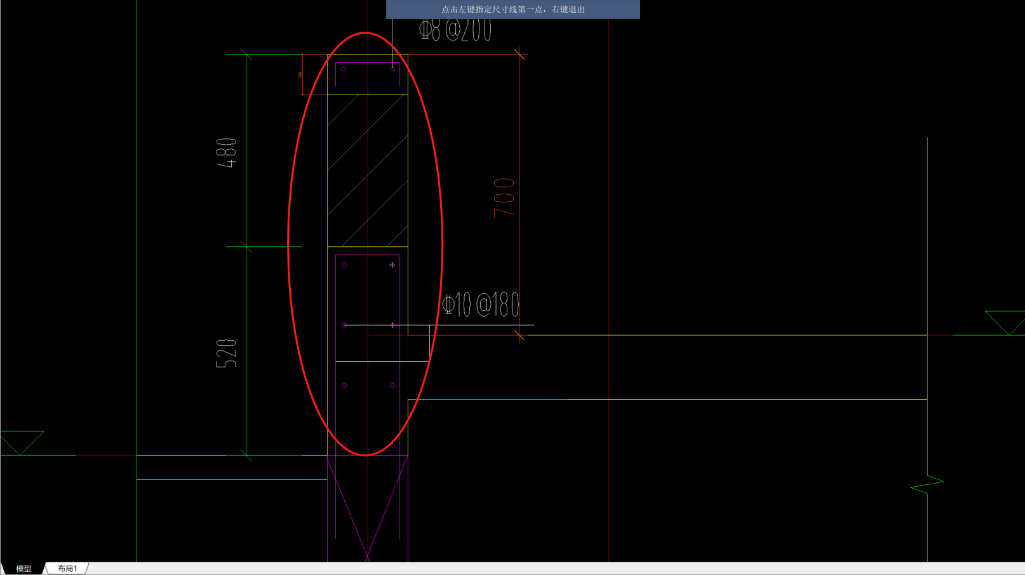Click the Φ10@180 rebar annotation
This screenshot has height=575, width=1025.
(481, 305)
